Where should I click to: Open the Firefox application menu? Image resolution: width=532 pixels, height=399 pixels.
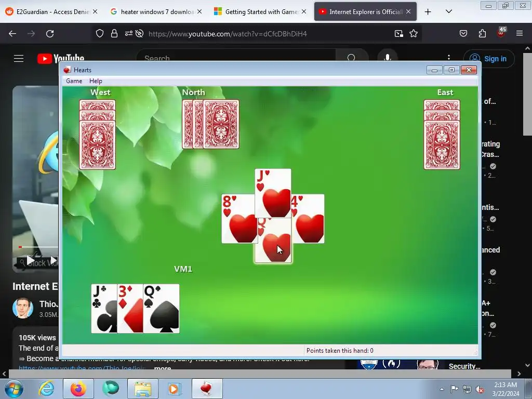coord(520,33)
